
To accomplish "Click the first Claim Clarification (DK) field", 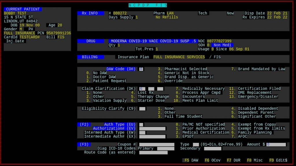I will tap(142, 89).
